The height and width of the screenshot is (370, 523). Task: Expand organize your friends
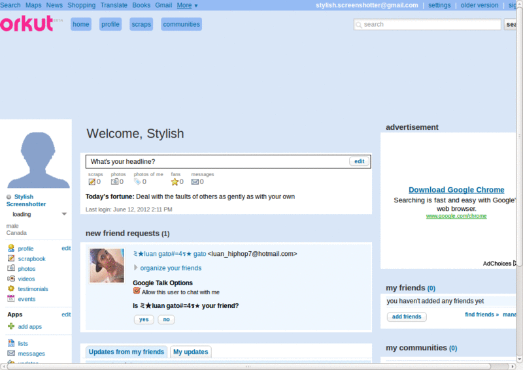click(x=136, y=268)
